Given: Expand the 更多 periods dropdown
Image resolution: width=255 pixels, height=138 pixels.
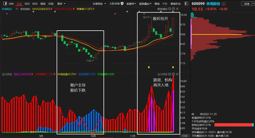Looking at the screenshot, I should click(x=61, y=4).
